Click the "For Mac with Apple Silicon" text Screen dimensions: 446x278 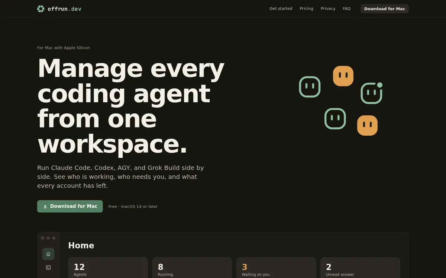[64, 48]
